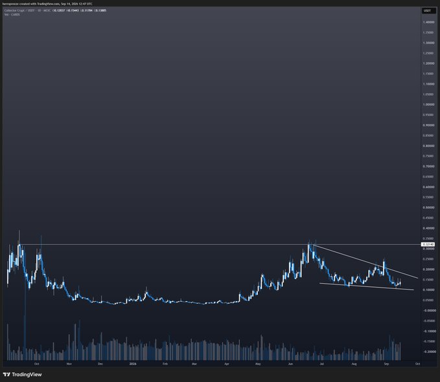Select the lower wedge support trendline
The height and width of the screenshot is (382, 440).
(367, 286)
